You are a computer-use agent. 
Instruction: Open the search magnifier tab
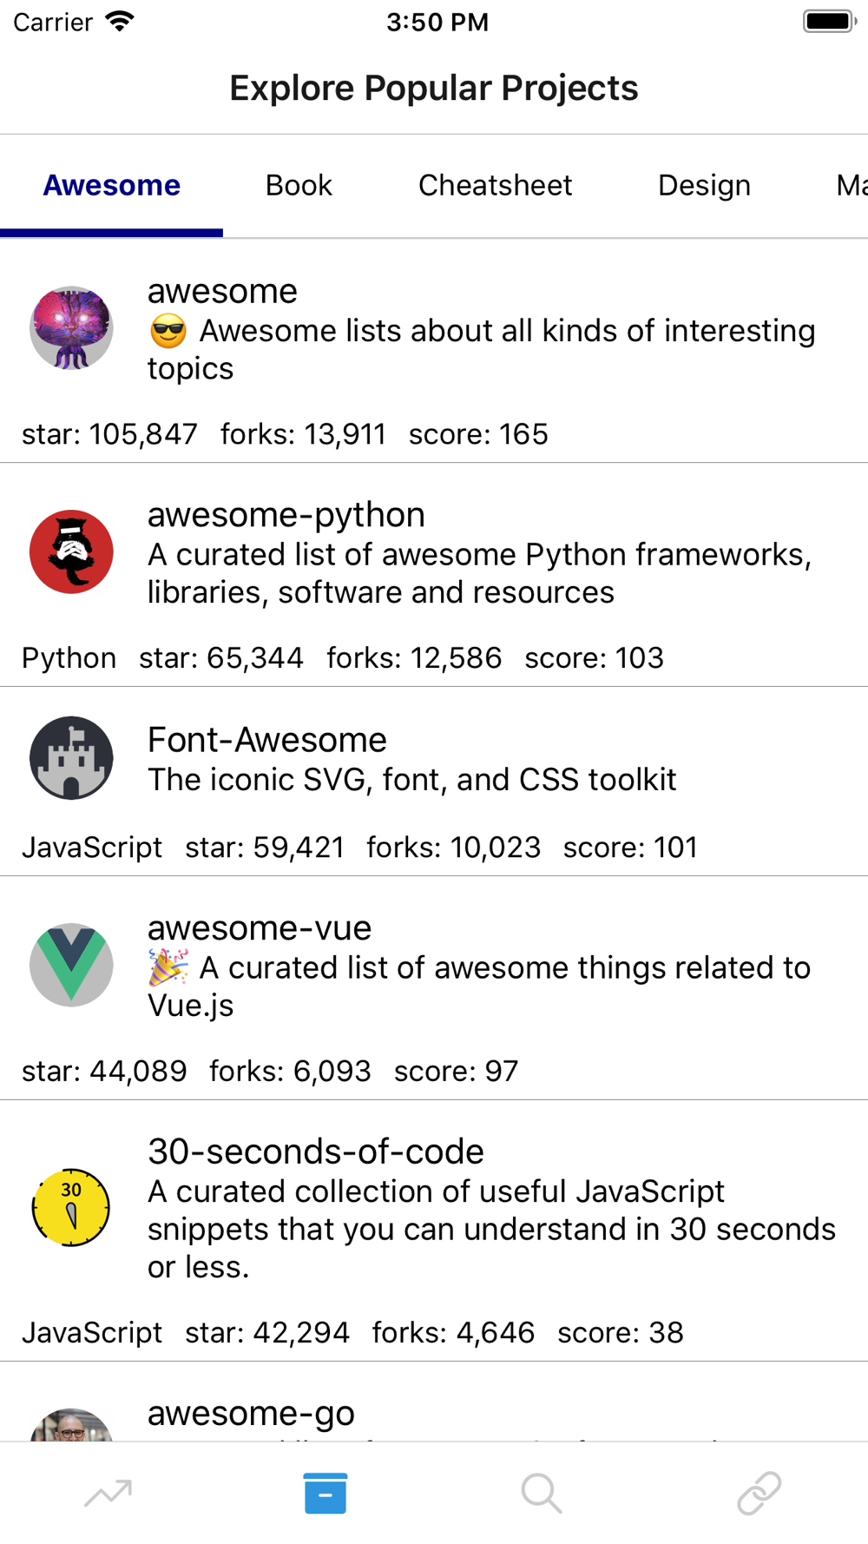(x=542, y=1493)
